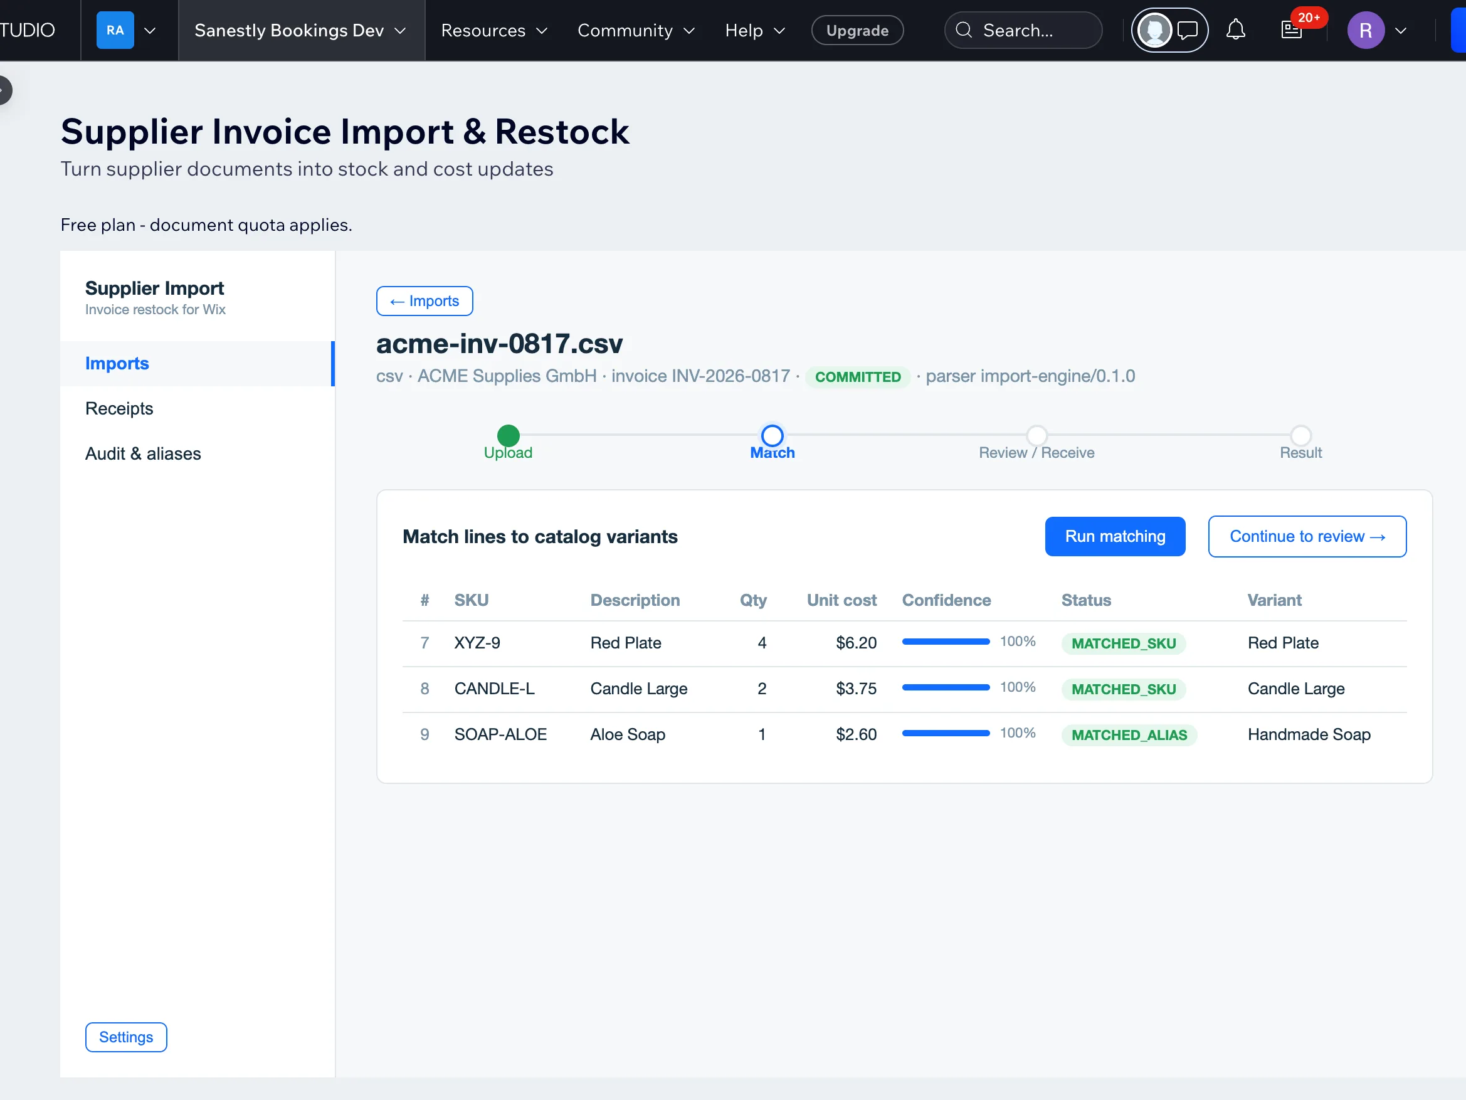Viewport: 1466px width, 1100px height.
Task: Click the Unit cost column header
Action: click(841, 600)
